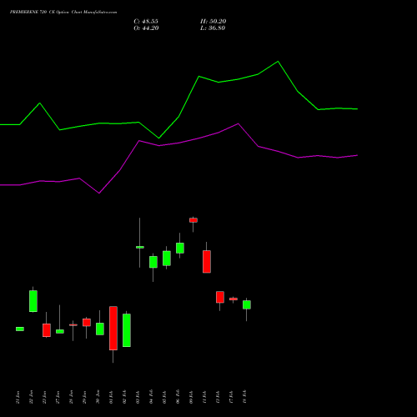This screenshot has width=417, height=417.
Task: Select the '18 Feb' date label
Action: click(245, 397)
